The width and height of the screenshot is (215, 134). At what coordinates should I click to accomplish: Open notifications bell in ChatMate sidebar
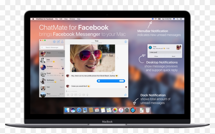pyautogui.click(x=62, y=42)
